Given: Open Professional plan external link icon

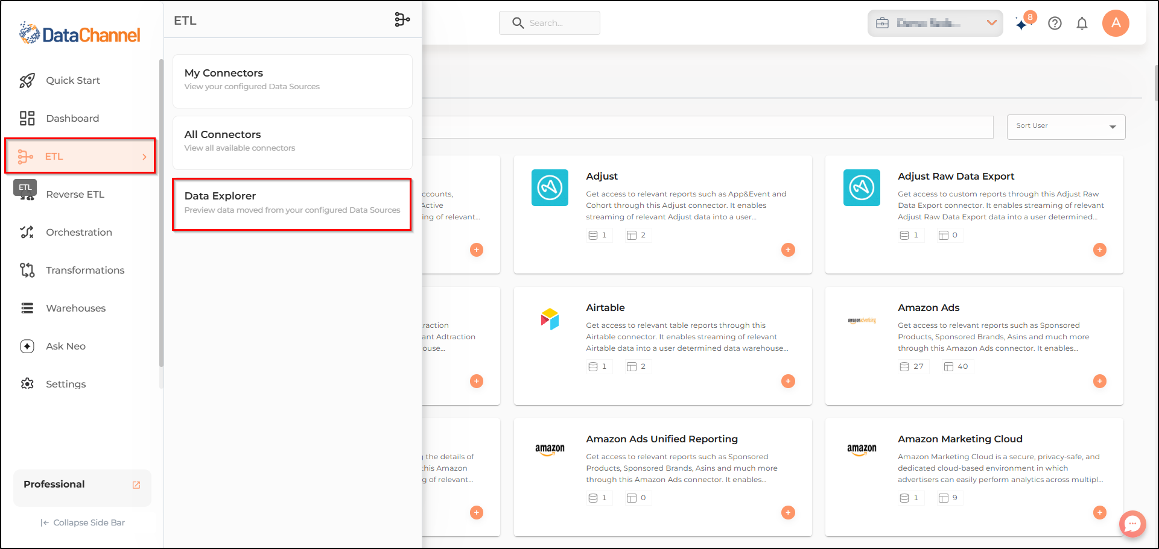Looking at the screenshot, I should pyautogui.click(x=136, y=485).
